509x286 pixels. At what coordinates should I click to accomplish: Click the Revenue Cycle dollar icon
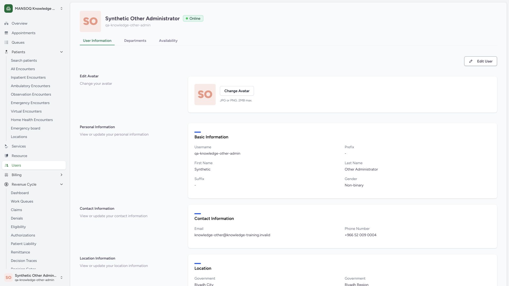point(6,184)
